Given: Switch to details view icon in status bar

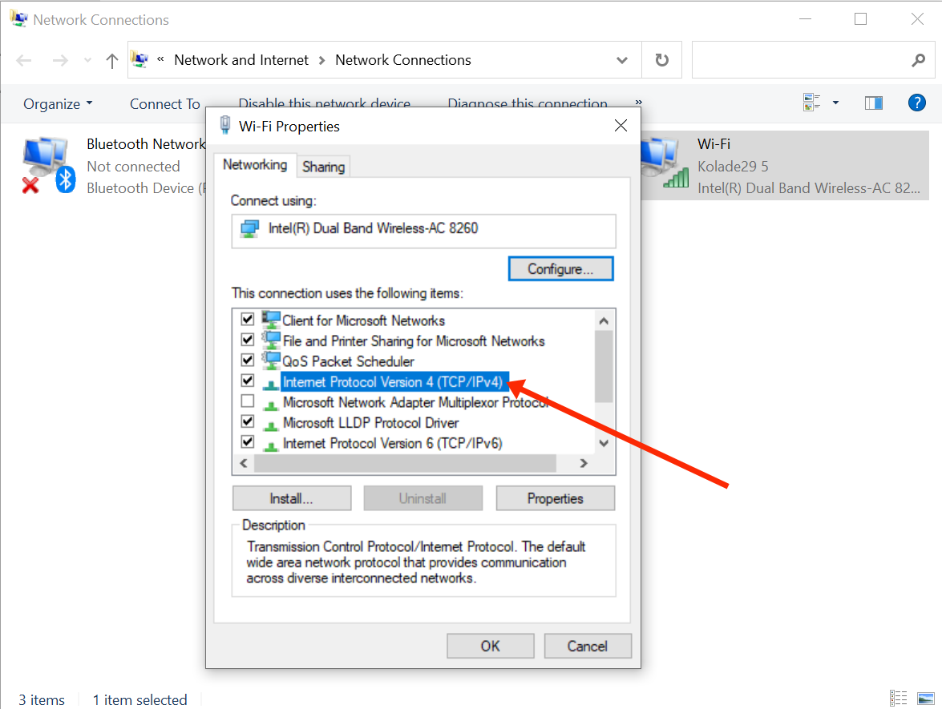Looking at the screenshot, I should pyautogui.click(x=898, y=699).
